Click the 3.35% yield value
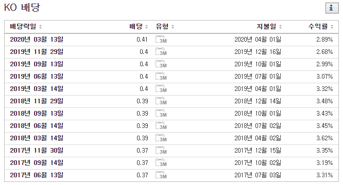This screenshot has width=343, height=185. pos(324,150)
